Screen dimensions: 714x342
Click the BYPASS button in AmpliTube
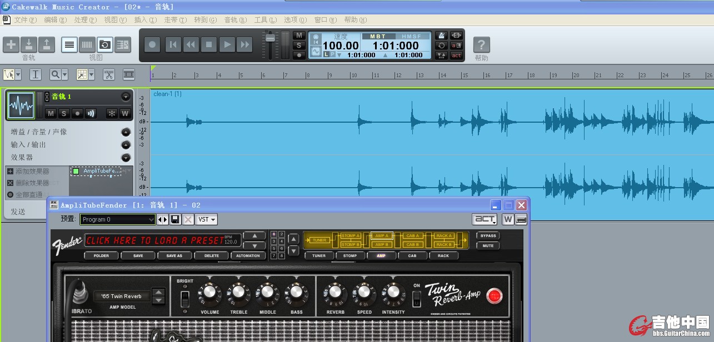(488, 235)
